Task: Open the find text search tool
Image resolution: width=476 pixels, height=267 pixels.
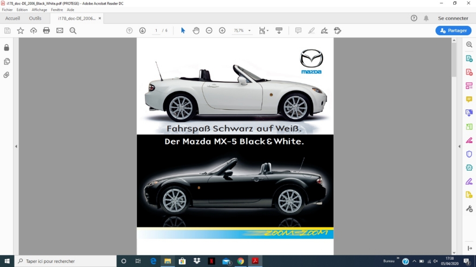Action: tap(73, 31)
